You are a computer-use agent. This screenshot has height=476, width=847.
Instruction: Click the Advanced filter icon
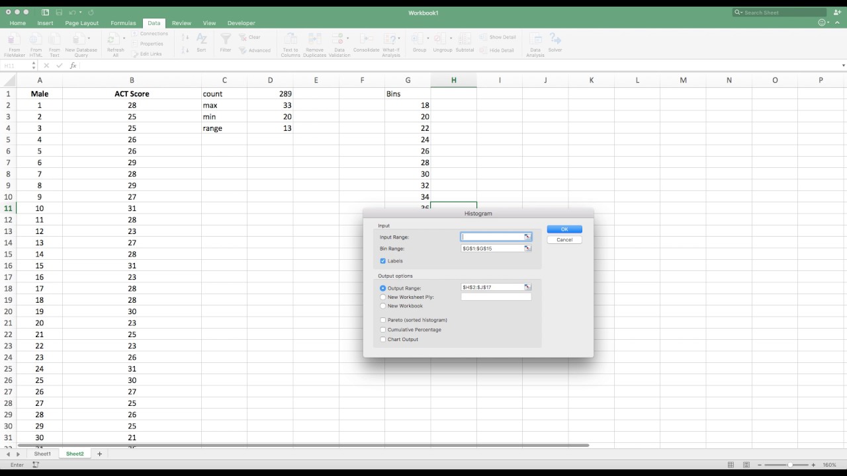243,50
